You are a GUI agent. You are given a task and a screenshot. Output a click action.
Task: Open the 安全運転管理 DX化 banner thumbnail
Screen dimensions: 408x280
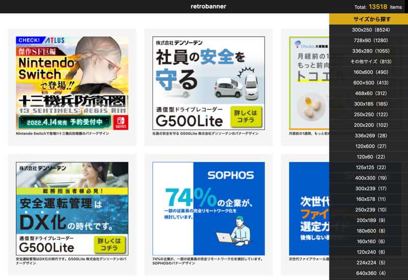coord(72,208)
